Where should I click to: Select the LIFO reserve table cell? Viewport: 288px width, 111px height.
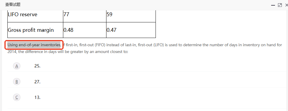pyautogui.click(x=35, y=16)
